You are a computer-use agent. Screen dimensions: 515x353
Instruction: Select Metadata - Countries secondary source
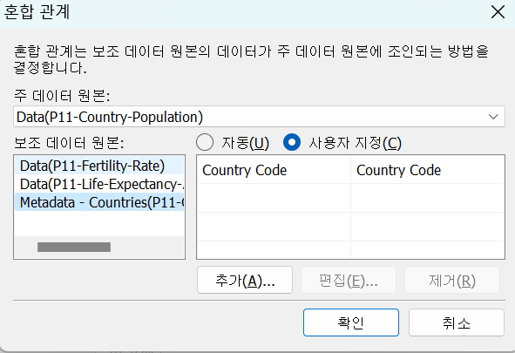pos(99,202)
